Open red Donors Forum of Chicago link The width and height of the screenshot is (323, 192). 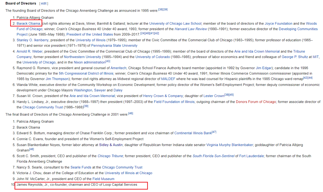(x=256, y=102)
